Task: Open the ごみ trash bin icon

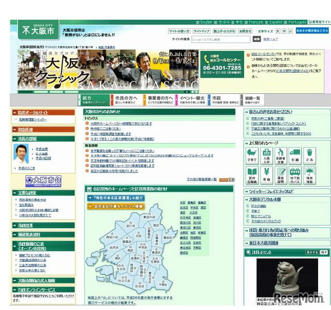Action: (309, 156)
